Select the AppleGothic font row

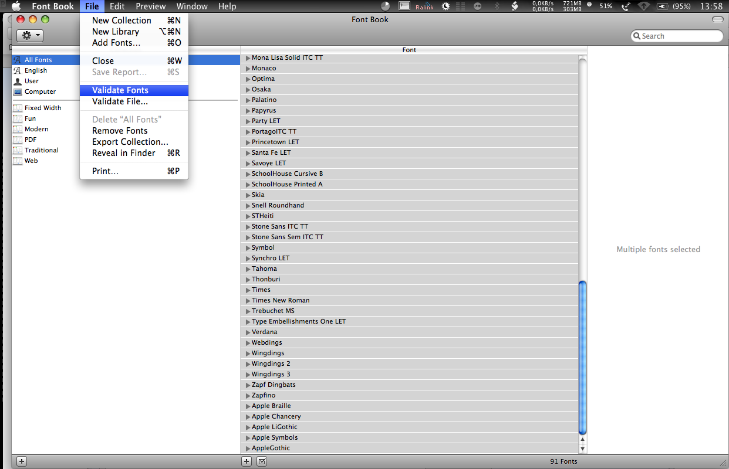pyautogui.click(x=409, y=448)
